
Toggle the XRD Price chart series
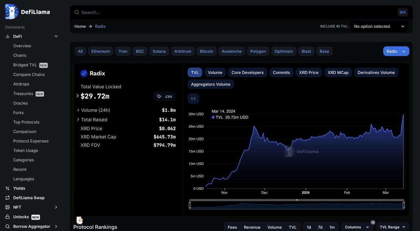click(x=309, y=73)
